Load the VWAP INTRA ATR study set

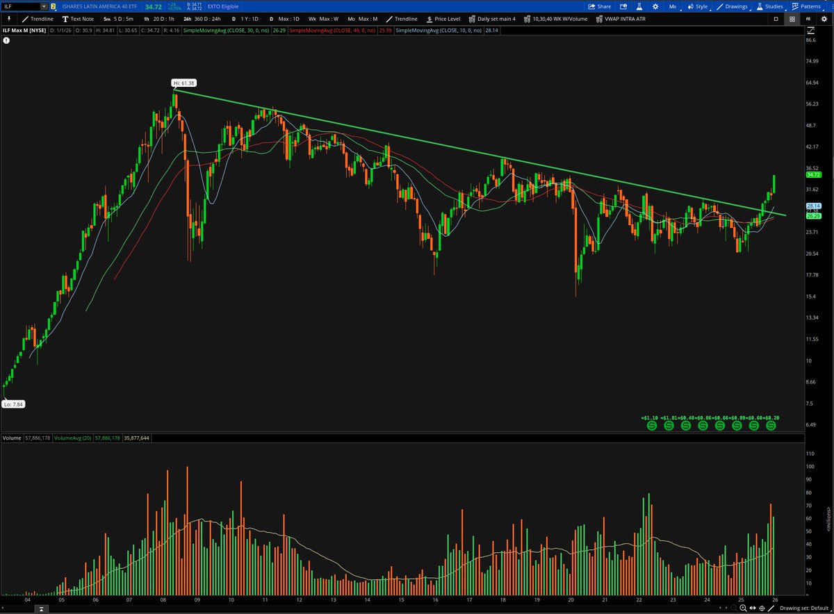[x=621, y=19]
